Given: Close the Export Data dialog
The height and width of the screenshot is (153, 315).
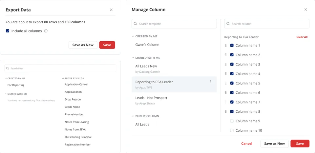Looking at the screenshot, I should tap(111, 10).
